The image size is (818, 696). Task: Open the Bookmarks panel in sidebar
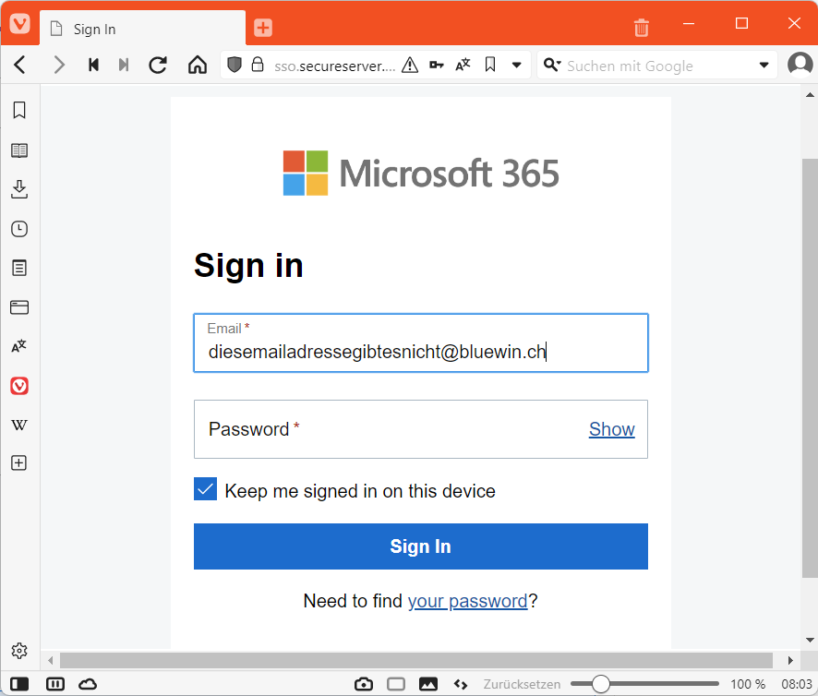pos(19,111)
